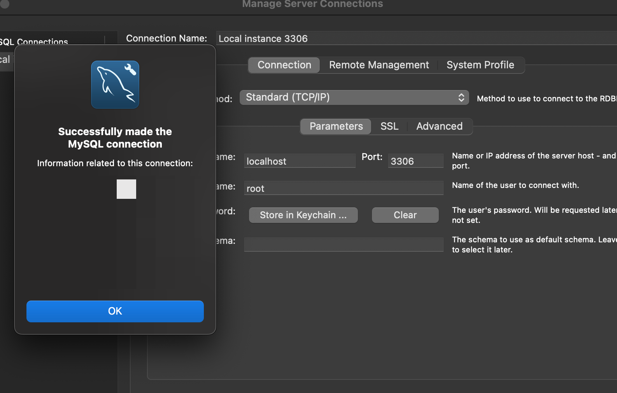Click 'Information related to this connection' text
The image size is (617, 393).
(x=115, y=163)
